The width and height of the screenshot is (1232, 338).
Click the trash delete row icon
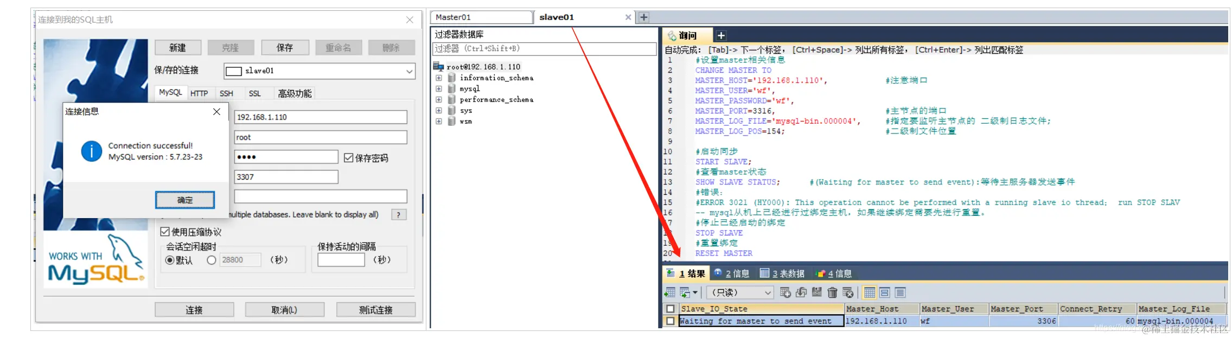coord(832,292)
